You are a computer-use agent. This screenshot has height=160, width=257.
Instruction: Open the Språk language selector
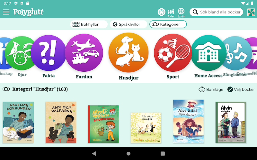coord(181,13)
